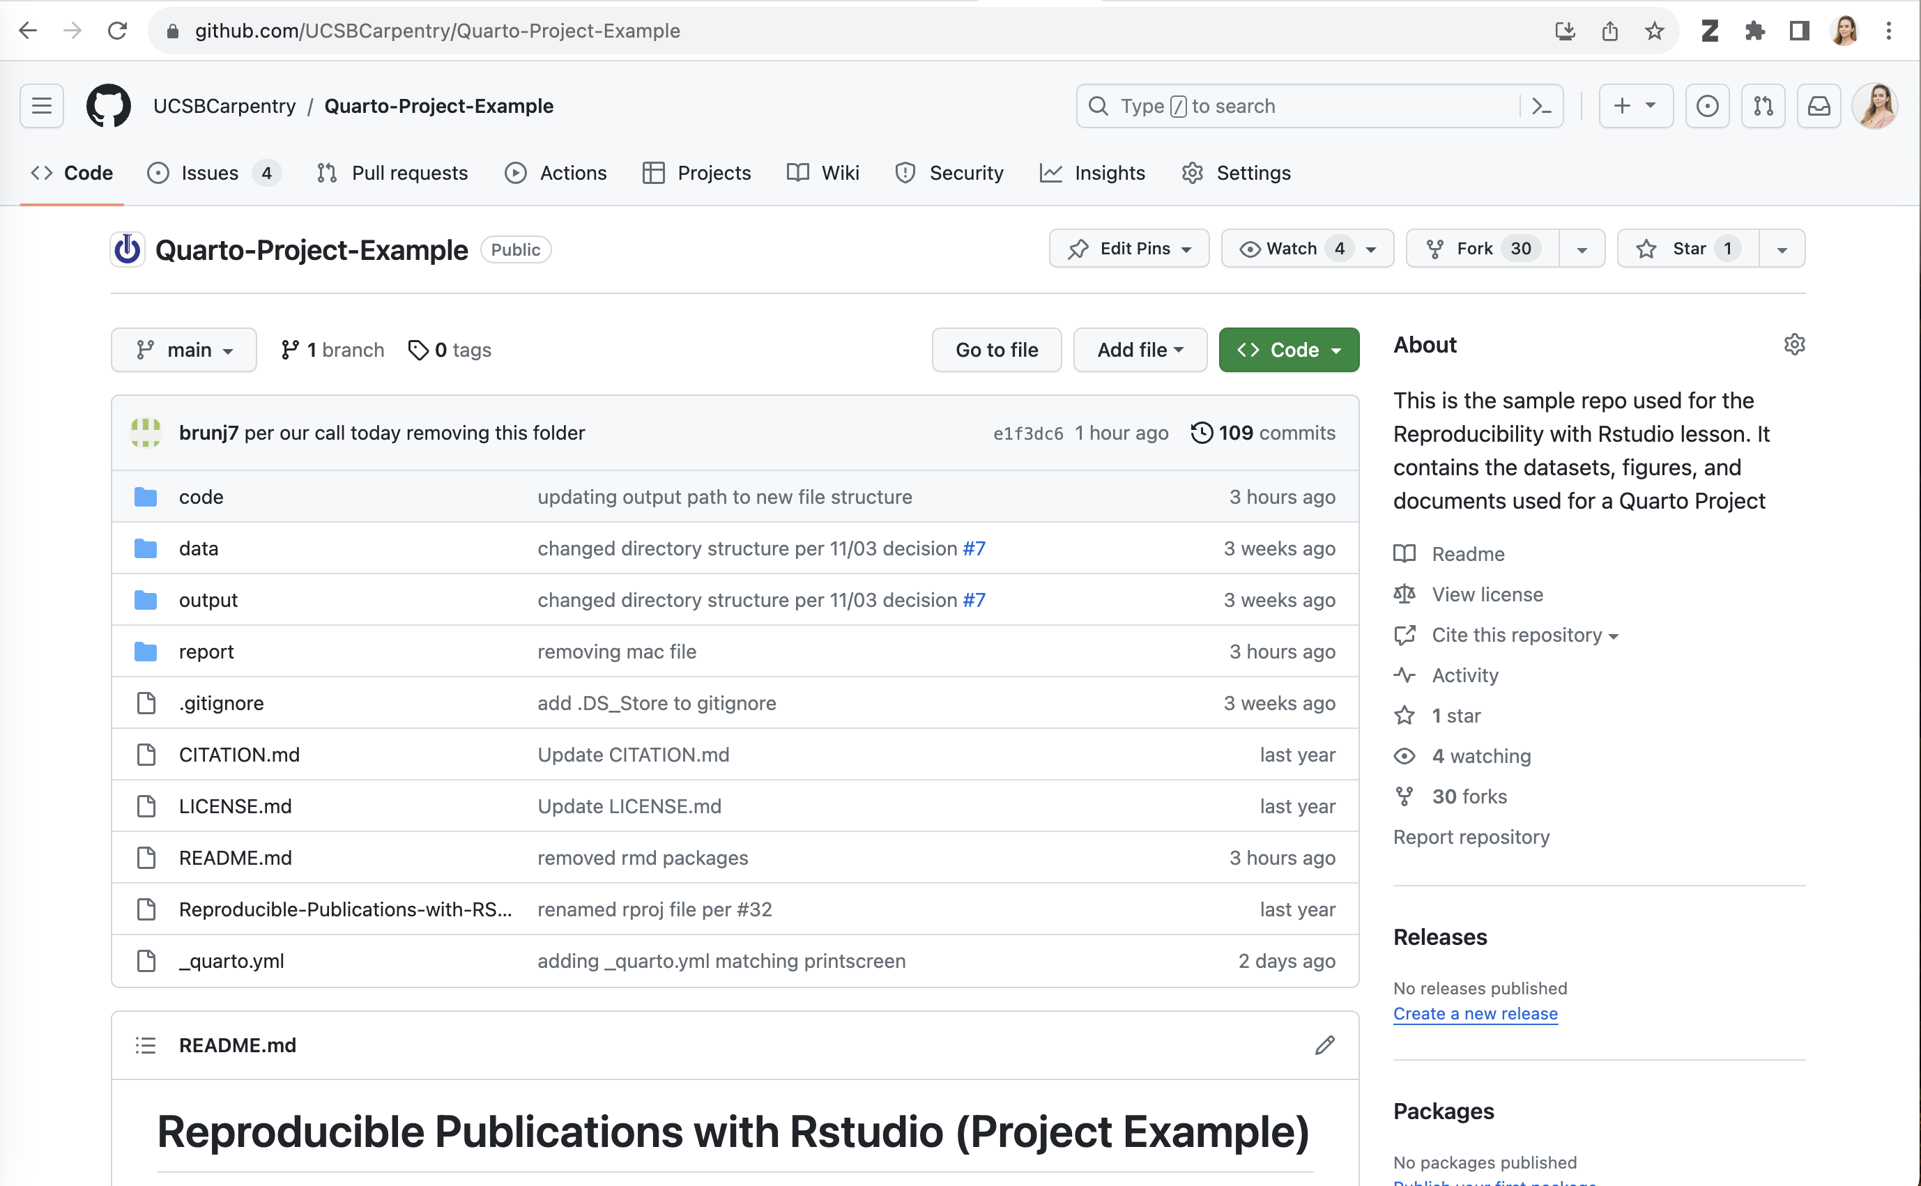Image resolution: width=1921 pixels, height=1186 pixels.
Task: Bookmark this page with the star icon
Action: (1654, 31)
